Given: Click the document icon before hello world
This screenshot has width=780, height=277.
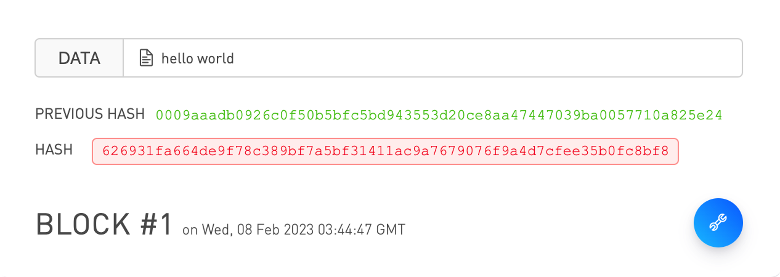Looking at the screenshot, I should click(x=146, y=58).
